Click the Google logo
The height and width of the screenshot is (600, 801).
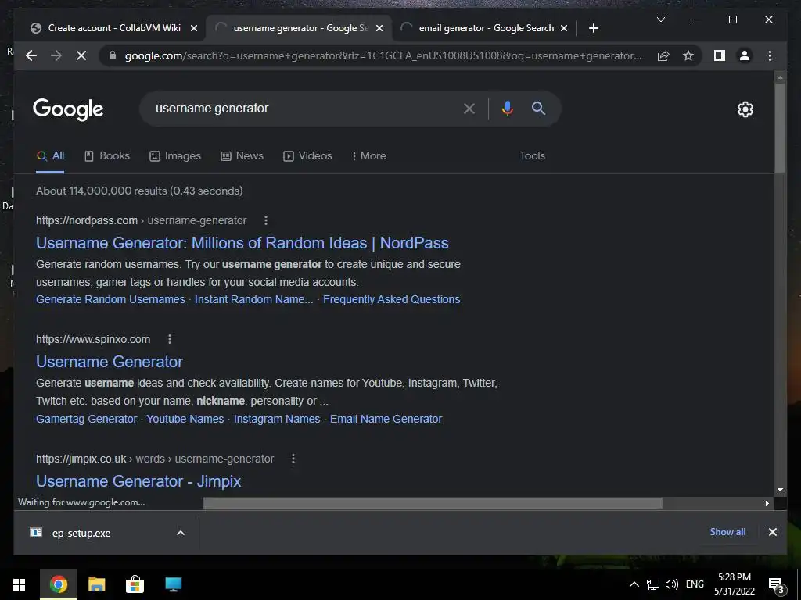[x=68, y=109]
